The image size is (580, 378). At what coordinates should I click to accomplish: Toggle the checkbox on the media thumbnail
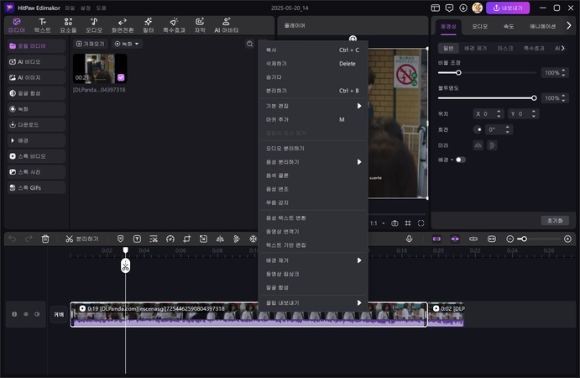121,77
